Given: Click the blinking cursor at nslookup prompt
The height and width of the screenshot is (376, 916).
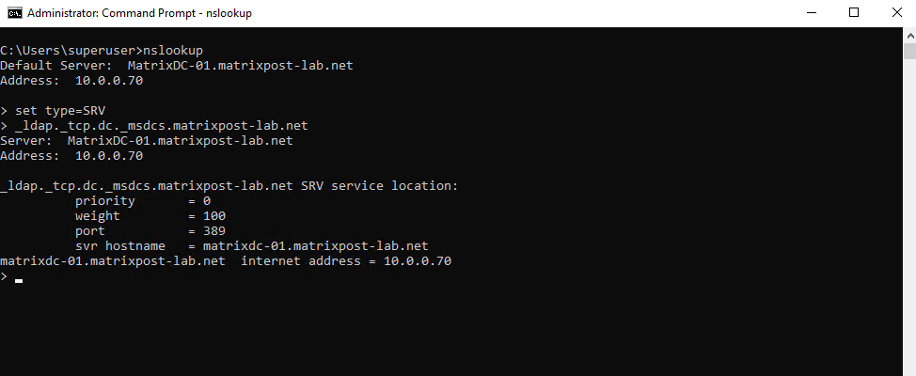Looking at the screenshot, I should coord(19,280).
